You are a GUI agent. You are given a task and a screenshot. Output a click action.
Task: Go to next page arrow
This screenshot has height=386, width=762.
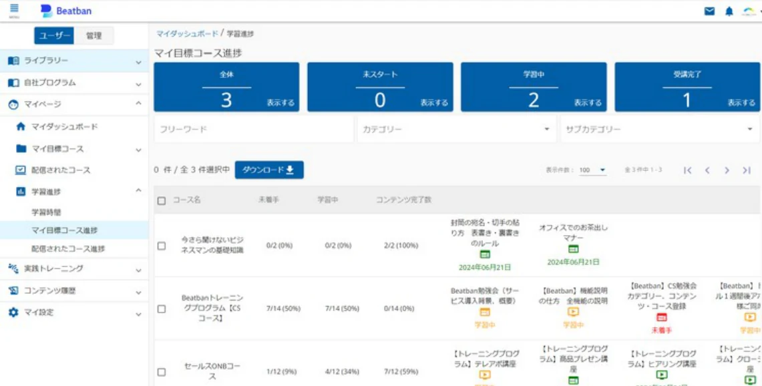[727, 170]
